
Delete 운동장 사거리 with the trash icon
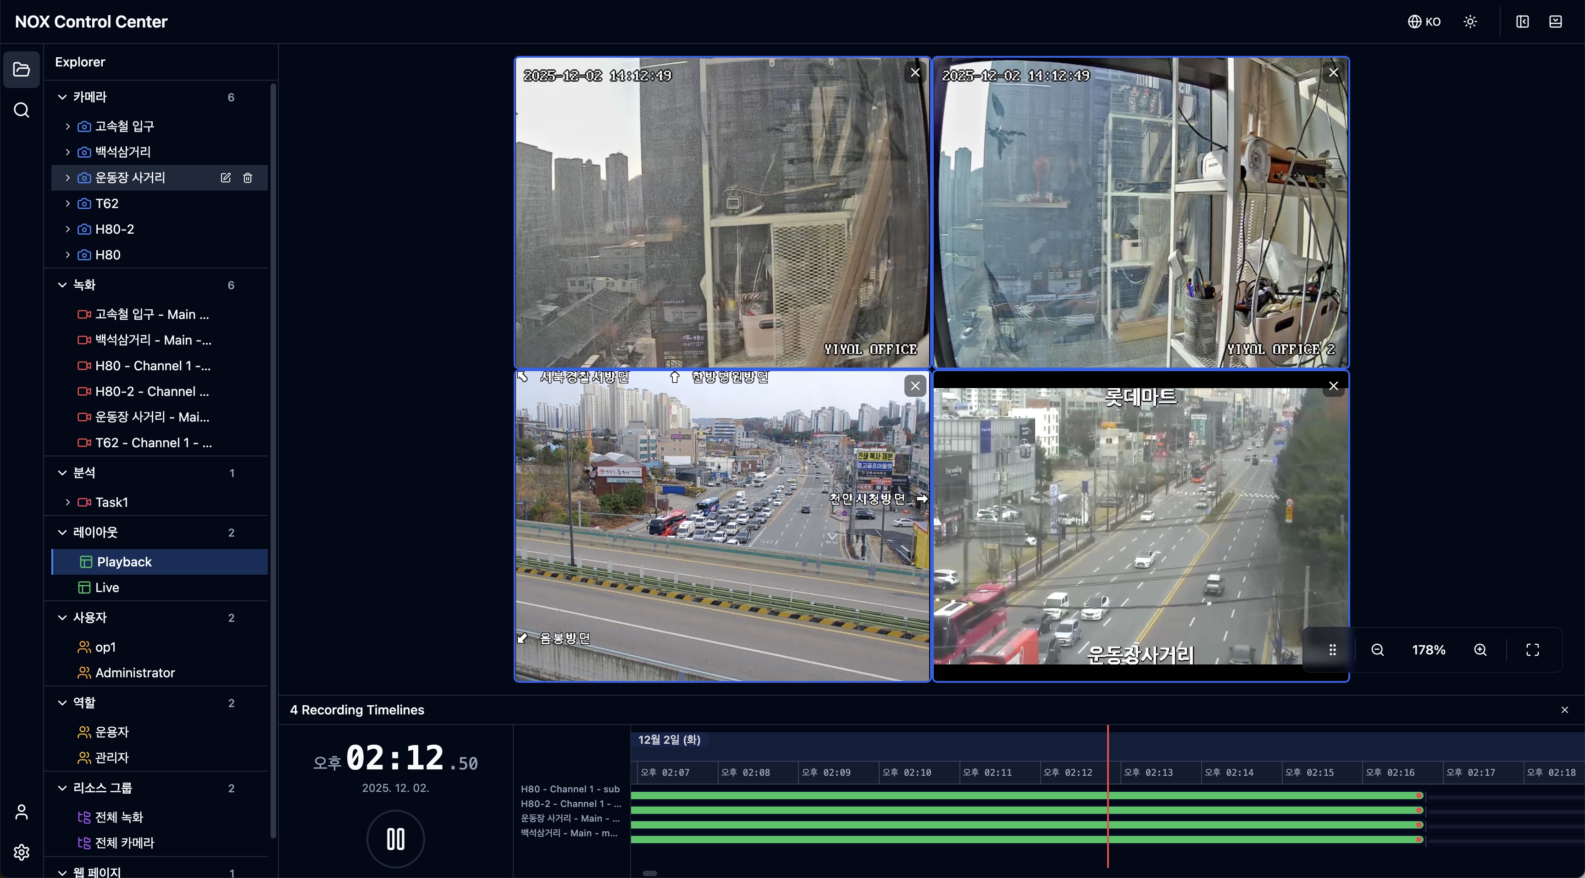pyautogui.click(x=248, y=178)
